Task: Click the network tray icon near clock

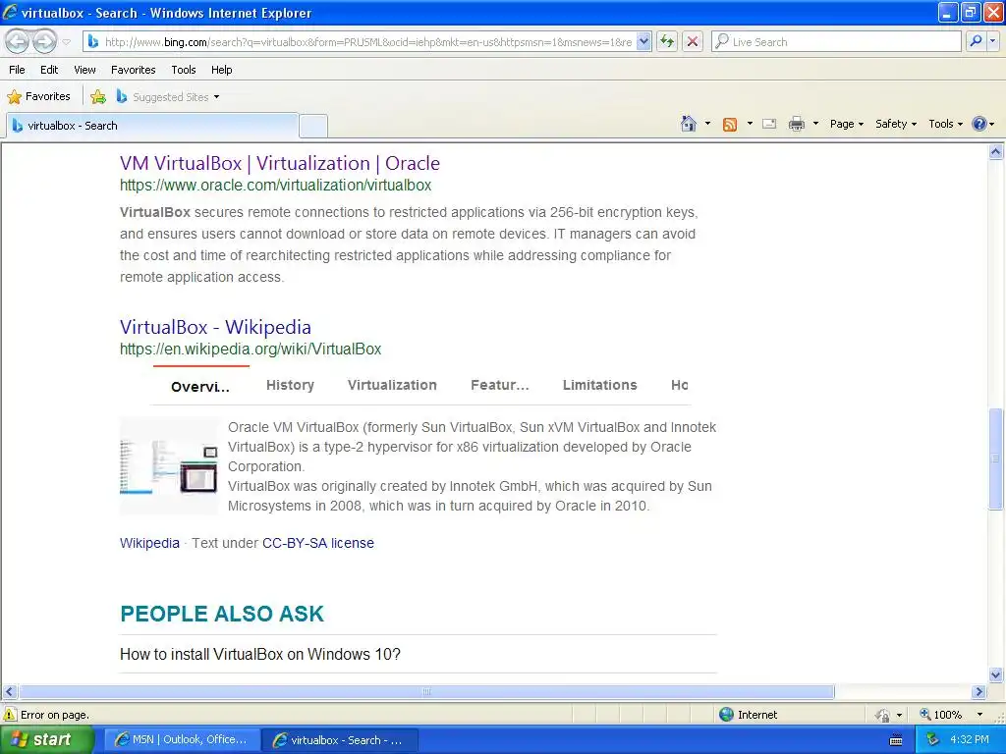Action: [x=933, y=740]
